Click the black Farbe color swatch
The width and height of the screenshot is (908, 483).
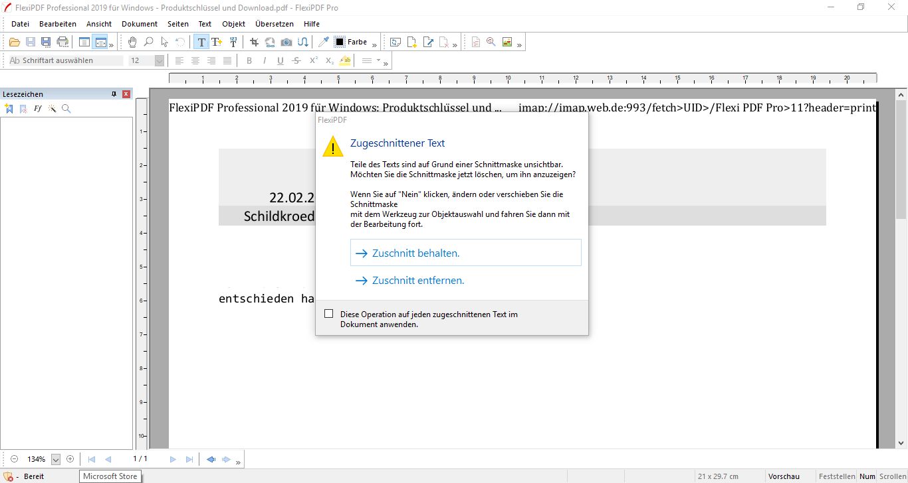coord(340,42)
